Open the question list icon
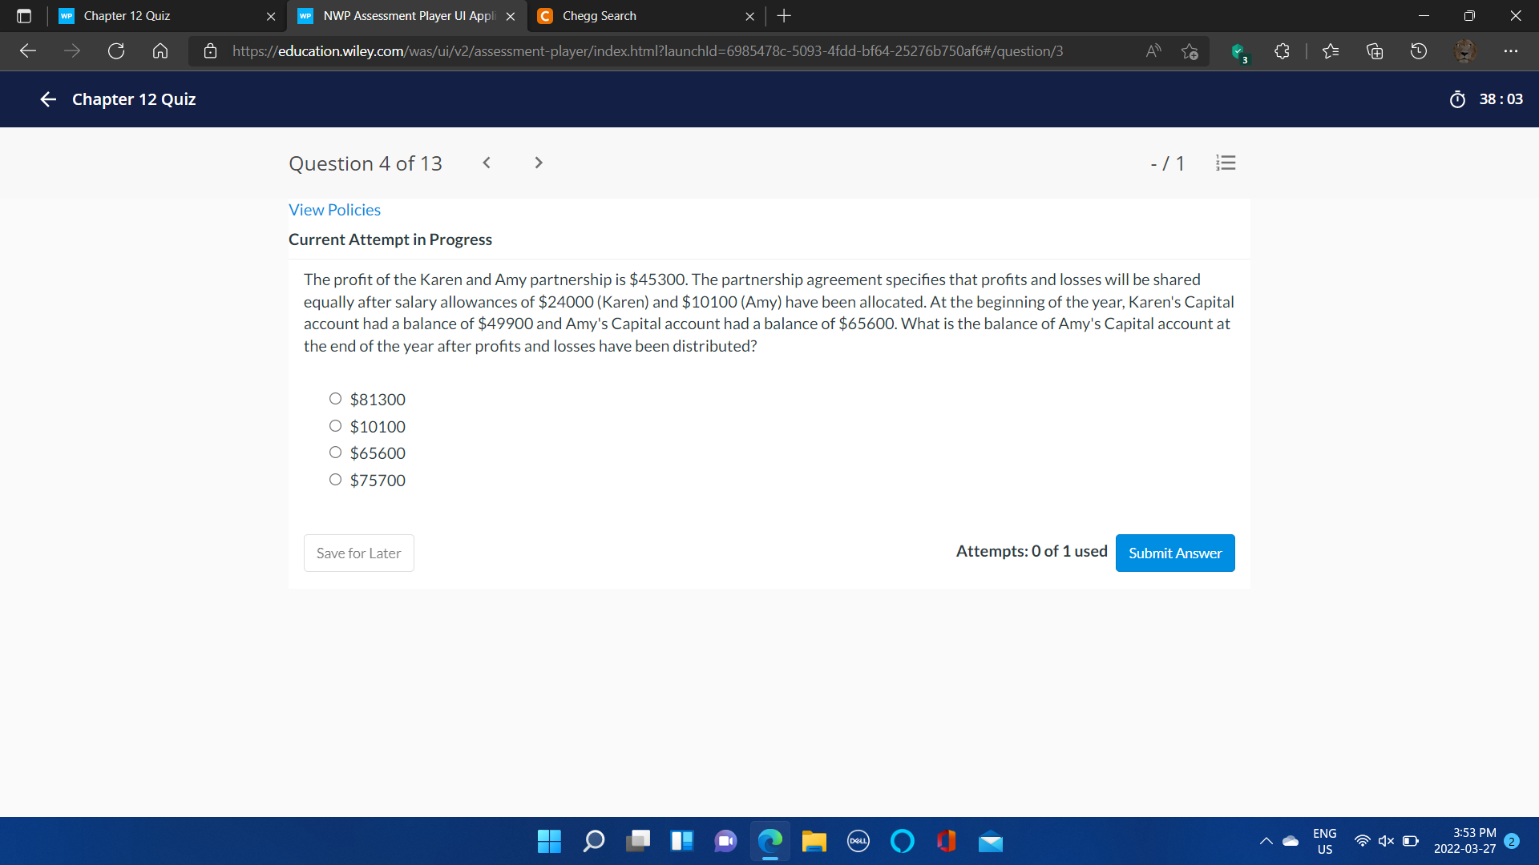 click(x=1226, y=163)
